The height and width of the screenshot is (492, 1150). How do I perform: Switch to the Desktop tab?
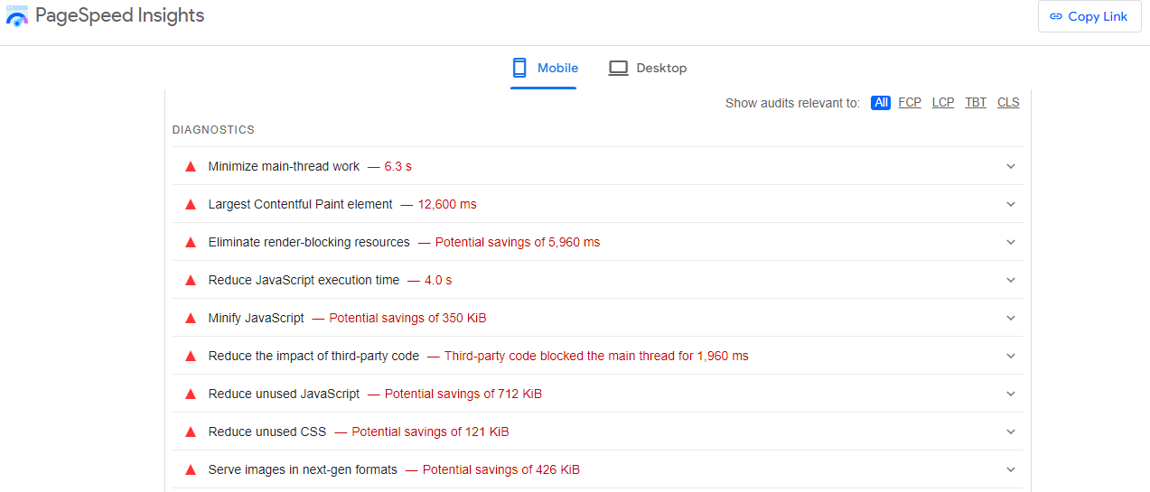(648, 68)
